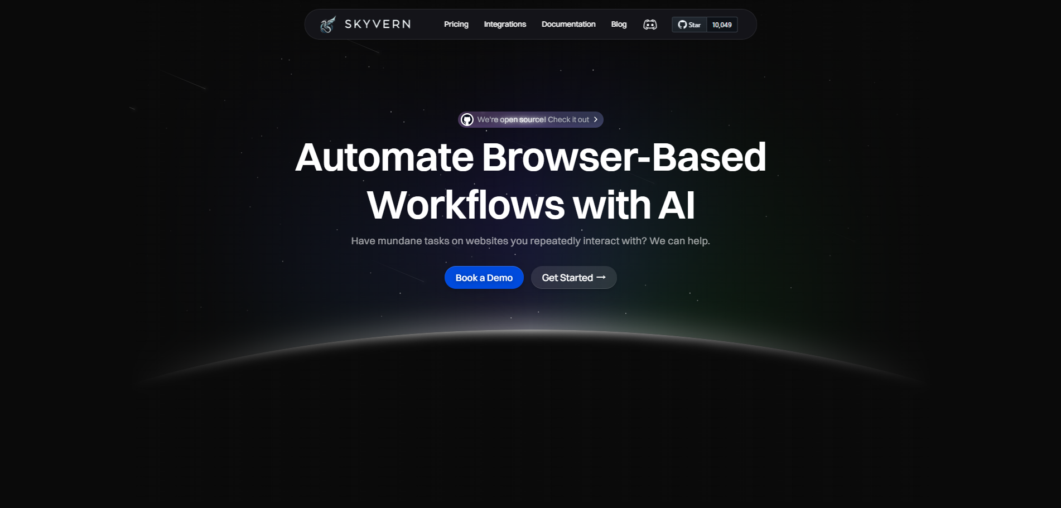
Task: Click the GitHub Star button
Action: click(x=689, y=25)
